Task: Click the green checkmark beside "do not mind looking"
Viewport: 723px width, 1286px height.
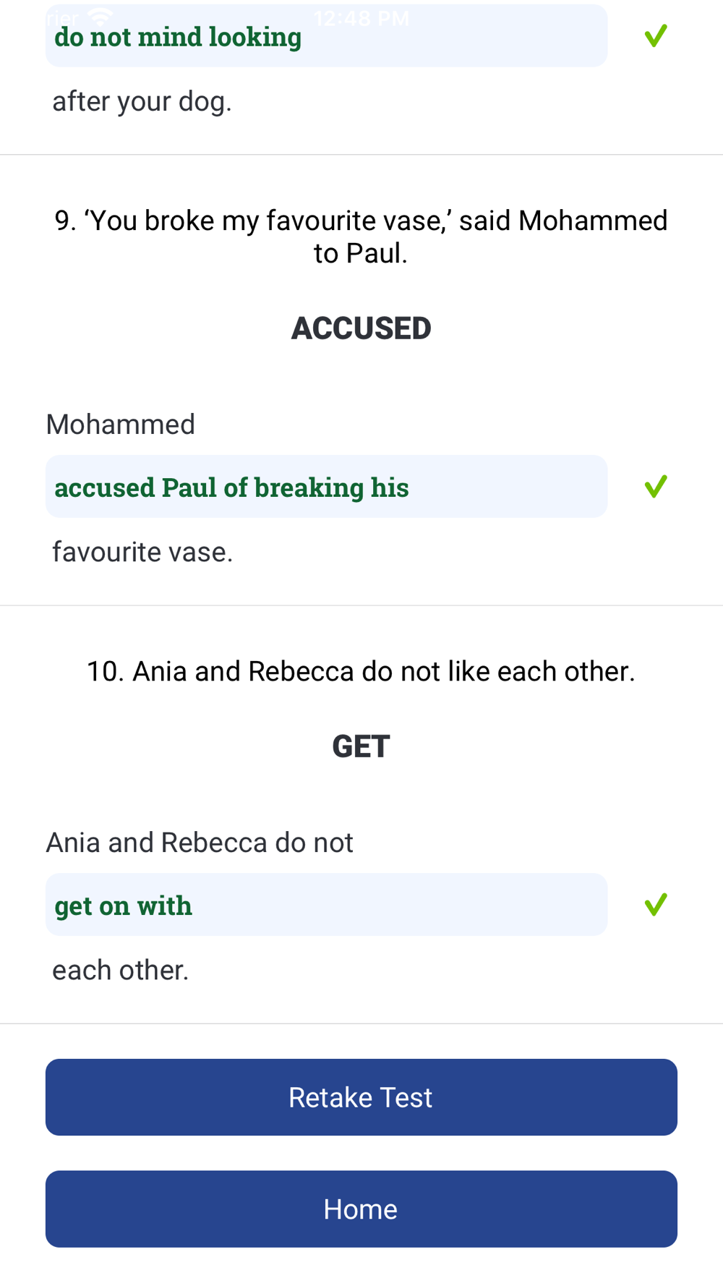Action: point(656,35)
